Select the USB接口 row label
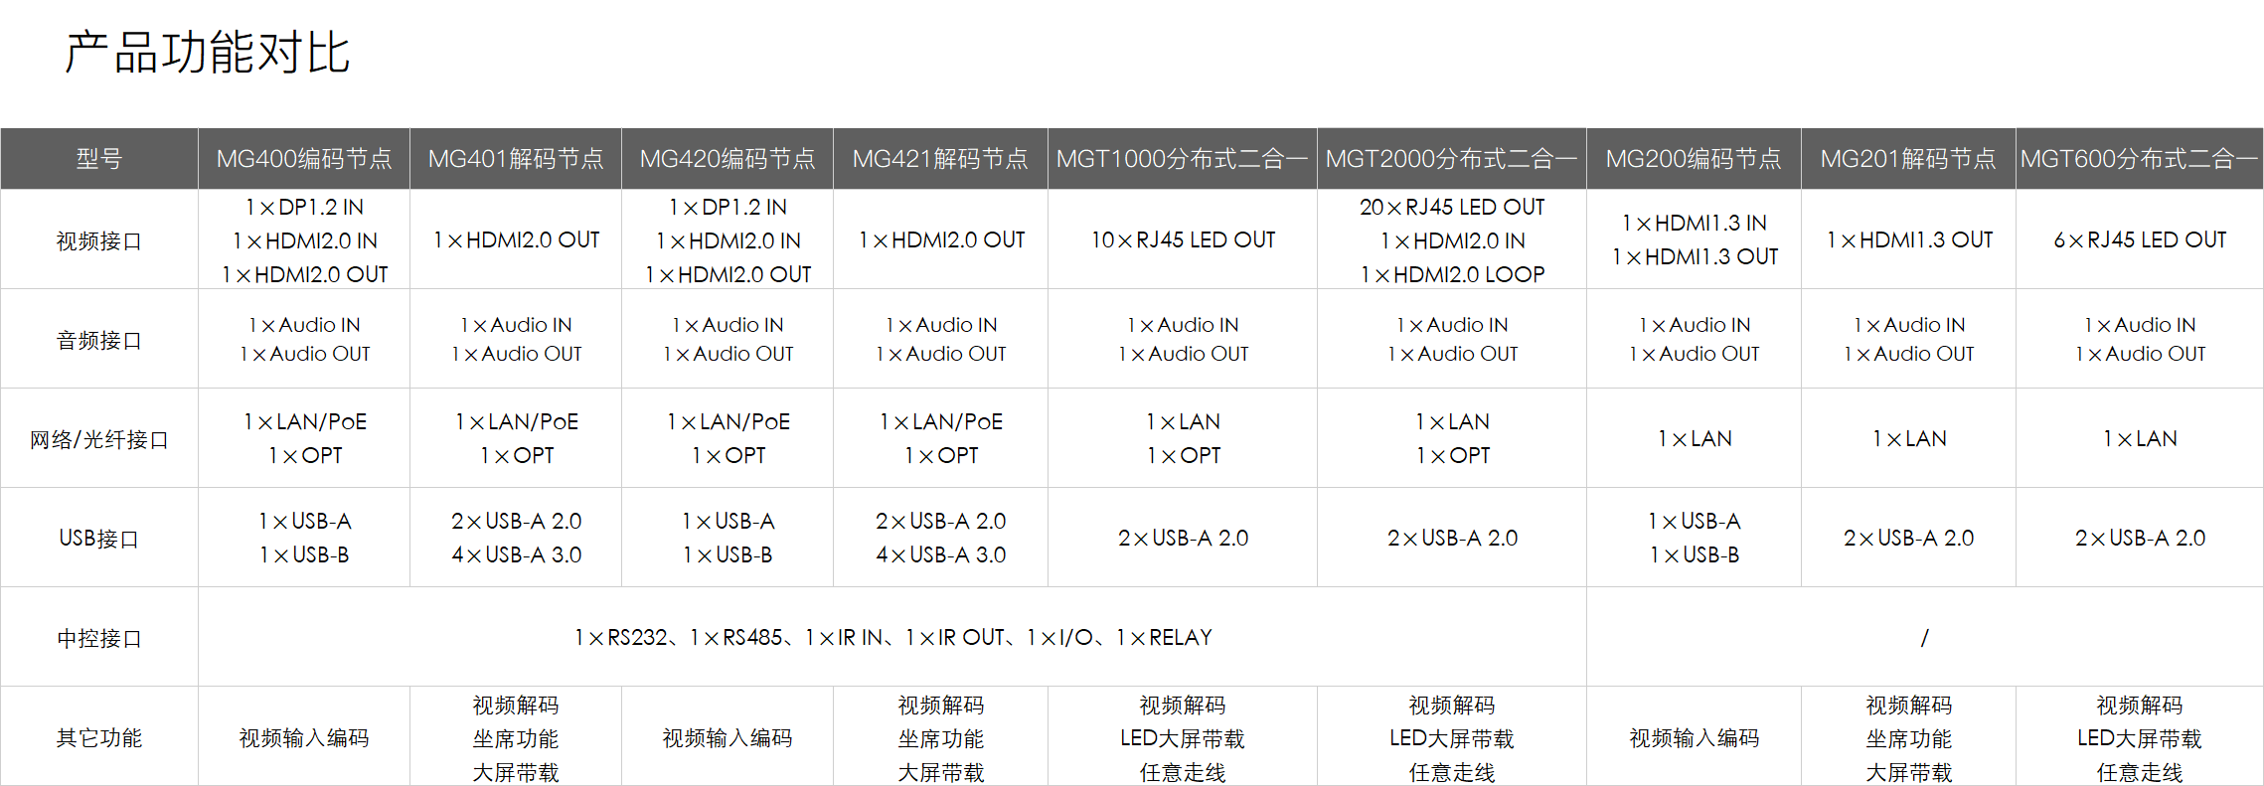The height and width of the screenshot is (786, 2264). pyautogui.click(x=99, y=538)
